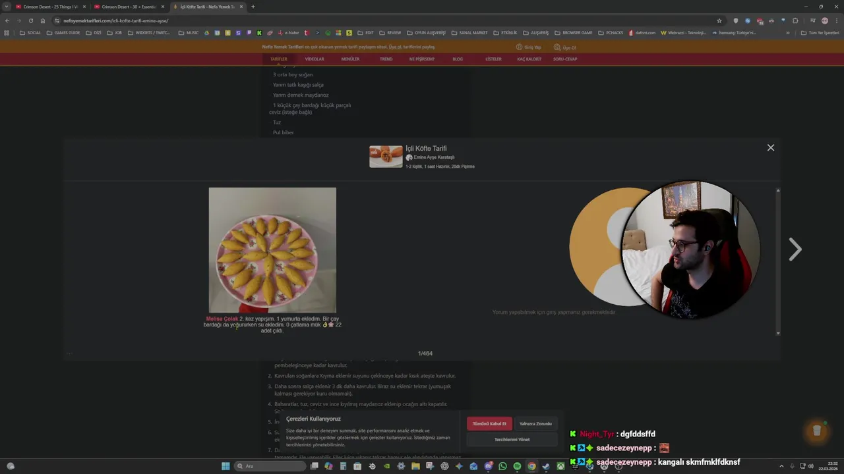Viewport: 844px width, 474px height.
Task: Go back in browser history
Action: pos(7,20)
